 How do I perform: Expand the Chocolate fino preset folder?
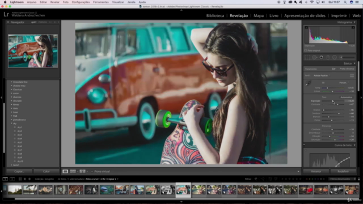click(11, 82)
